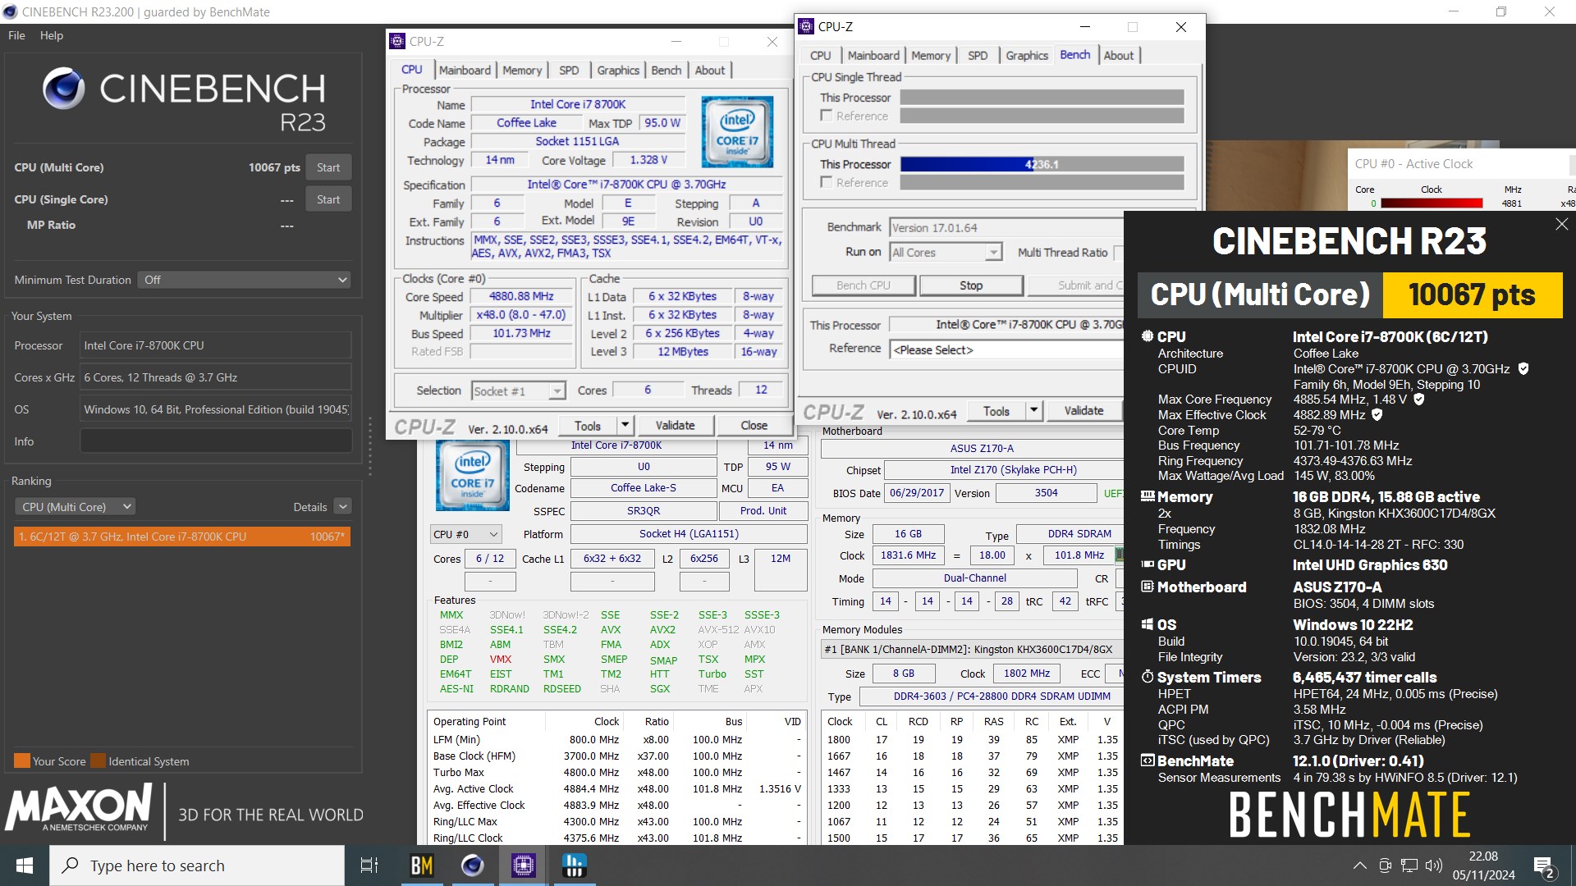Click the Intel Core i7 logo in CPU-Z
Screen dimensions: 1576x886
click(737, 132)
